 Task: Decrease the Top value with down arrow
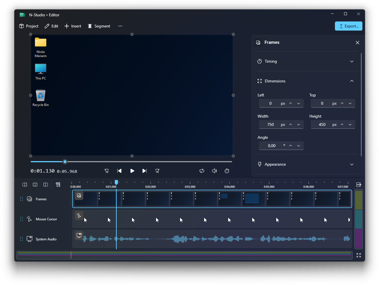click(350, 103)
